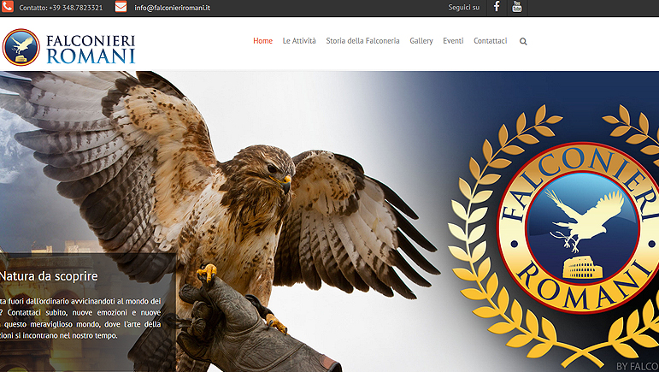
Task: Open the Le Attività menu
Action: tap(299, 41)
